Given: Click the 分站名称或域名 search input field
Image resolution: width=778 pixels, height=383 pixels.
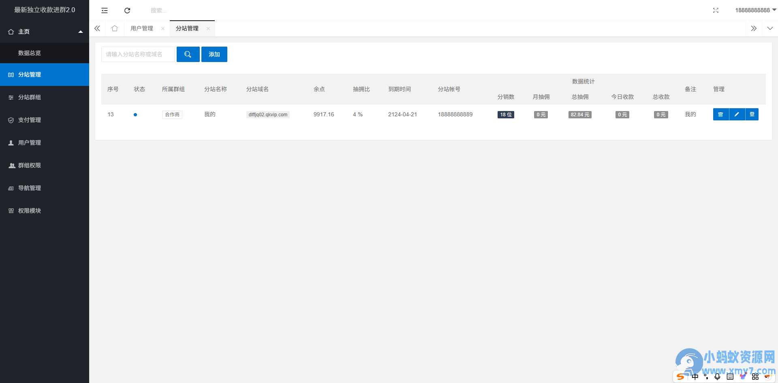Looking at the screenshot, I should point(138,54).
